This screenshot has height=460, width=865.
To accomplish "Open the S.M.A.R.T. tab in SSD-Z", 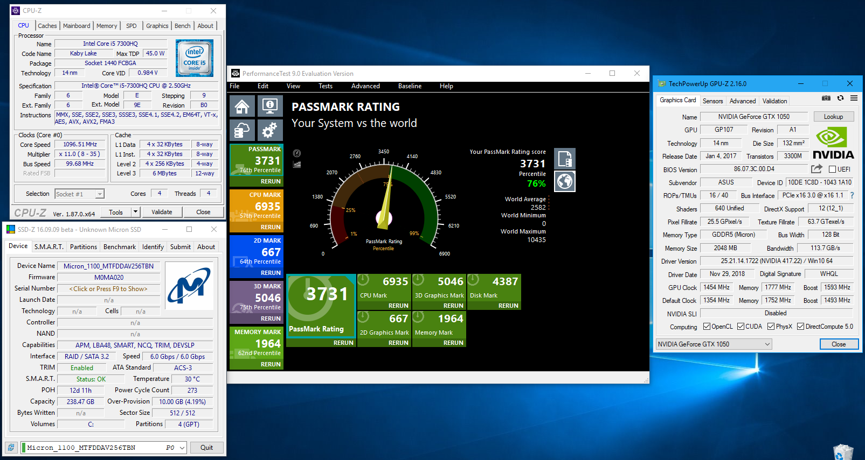I will click(49, 247).
